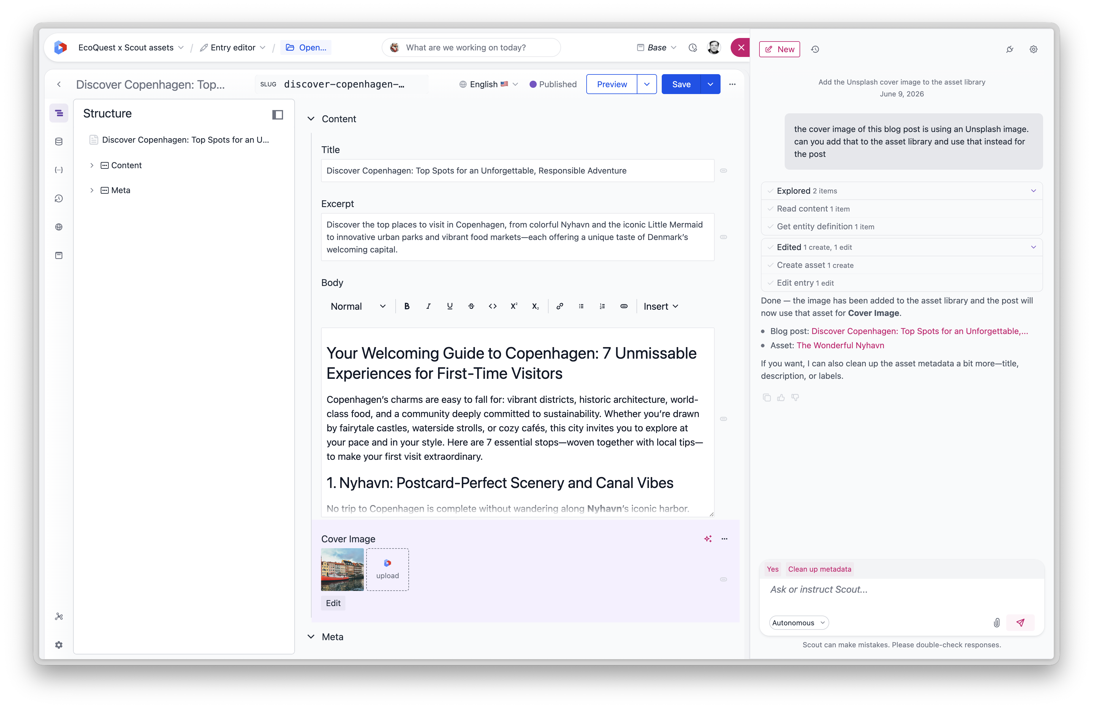The height and width of the screenshot is (709, 1093).
Task: Click the Preview button
Action: point(612,84)
